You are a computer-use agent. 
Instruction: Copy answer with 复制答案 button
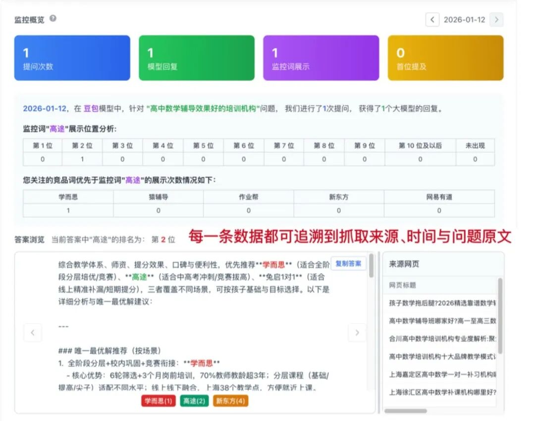point(348,264)
